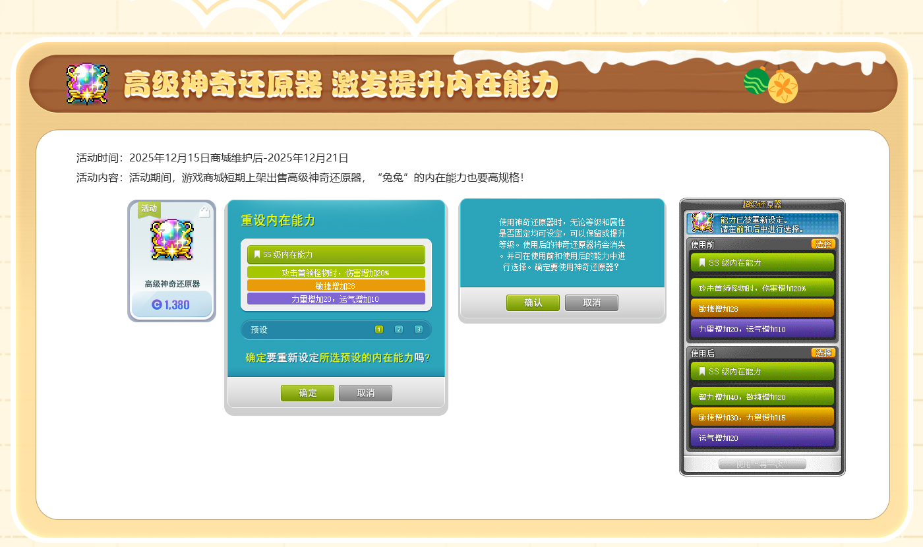
Task: Select preset 3 in the 预设 row
Action: click(418, 330)
